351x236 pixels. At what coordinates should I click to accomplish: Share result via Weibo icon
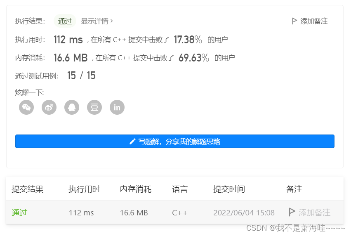click(49, 107)
